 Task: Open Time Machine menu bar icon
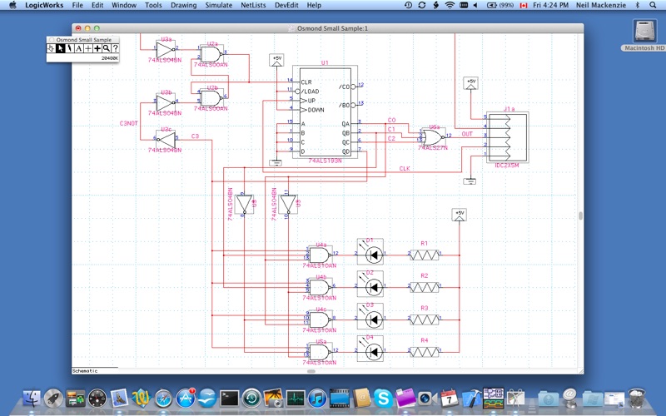click(408, 5)
